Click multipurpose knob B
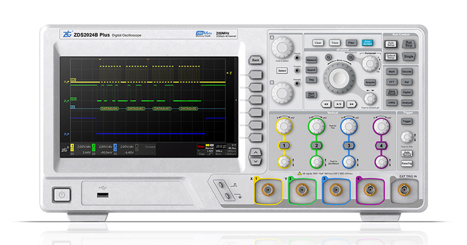467x245 pixels. (282, 93)
